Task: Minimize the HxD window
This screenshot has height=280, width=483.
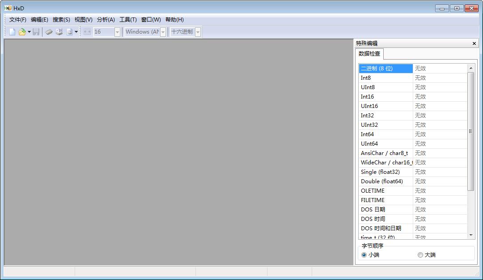Action: click(442, 9)
